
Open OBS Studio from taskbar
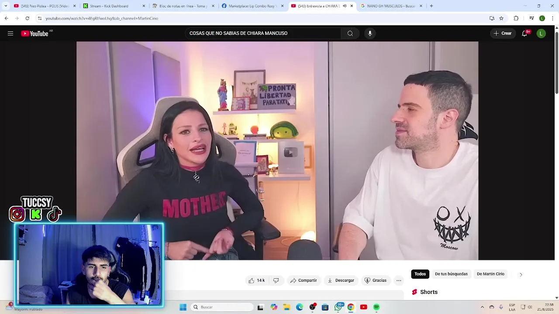click(312, 307)
